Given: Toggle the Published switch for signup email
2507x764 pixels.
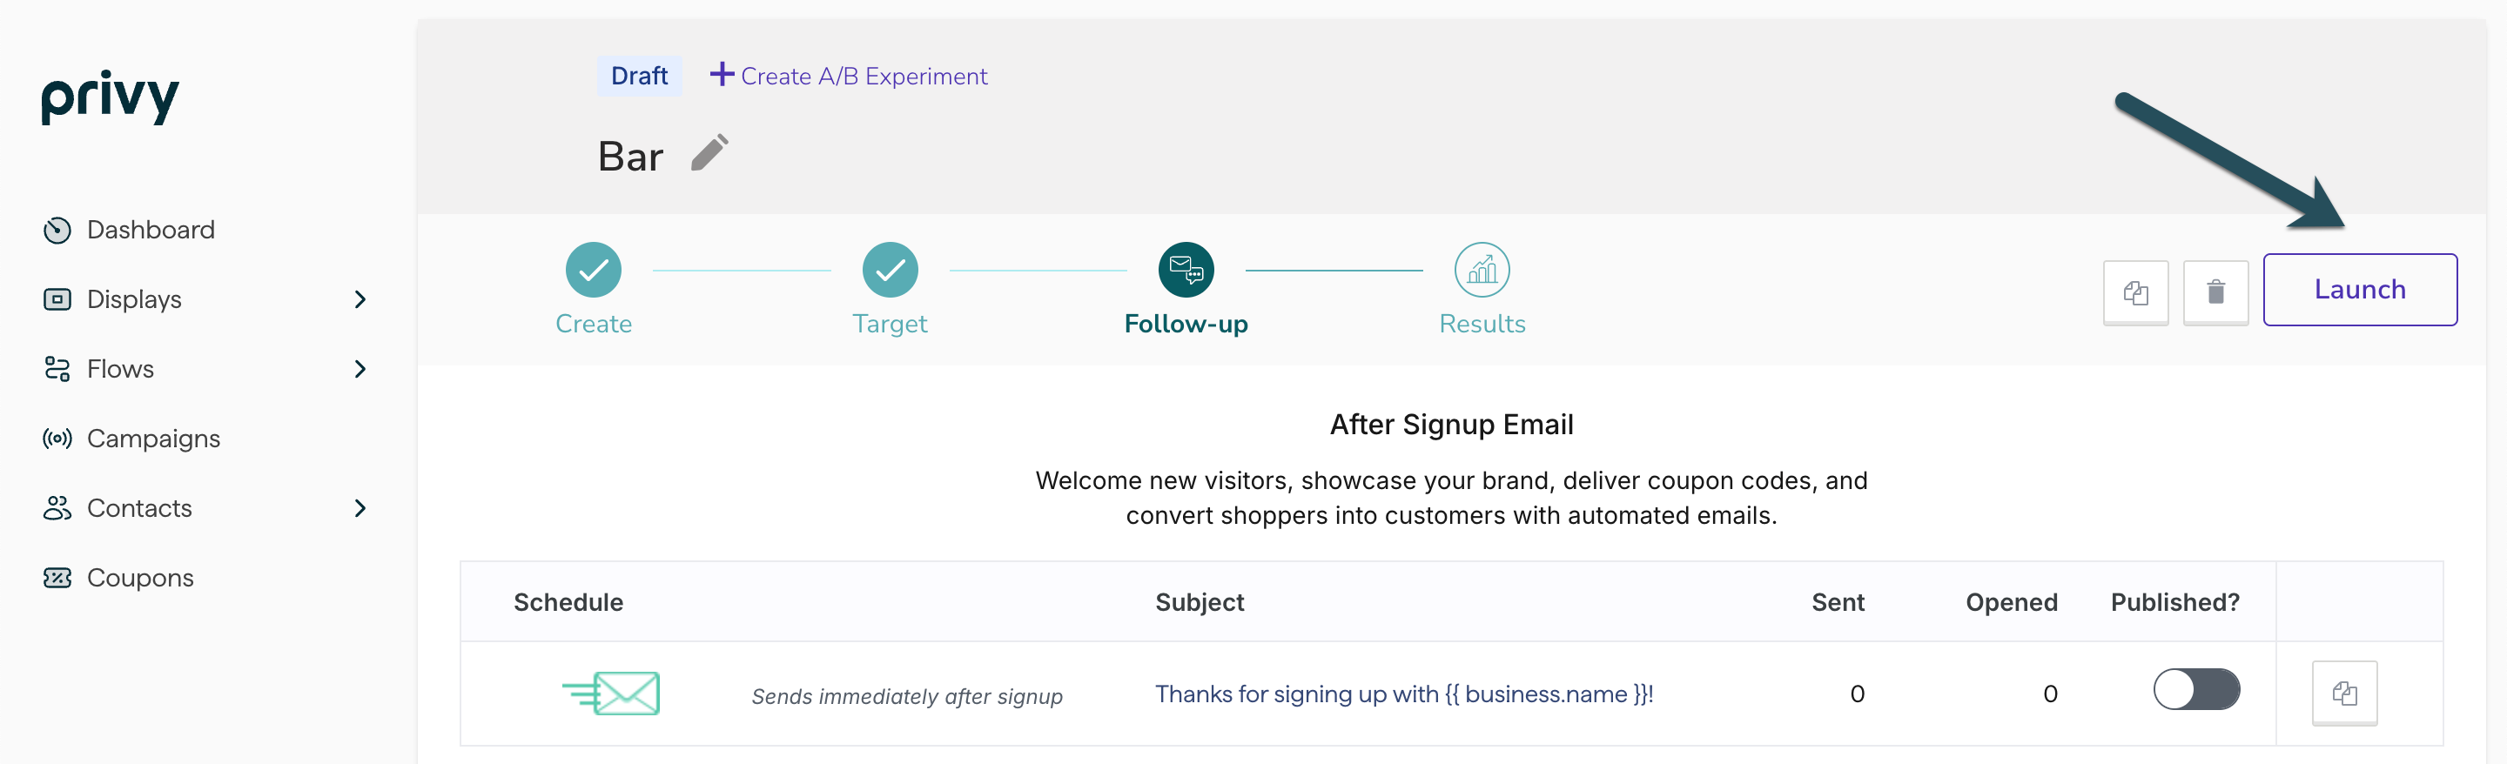Looking at the screenshot, I should coord(2195,689).
